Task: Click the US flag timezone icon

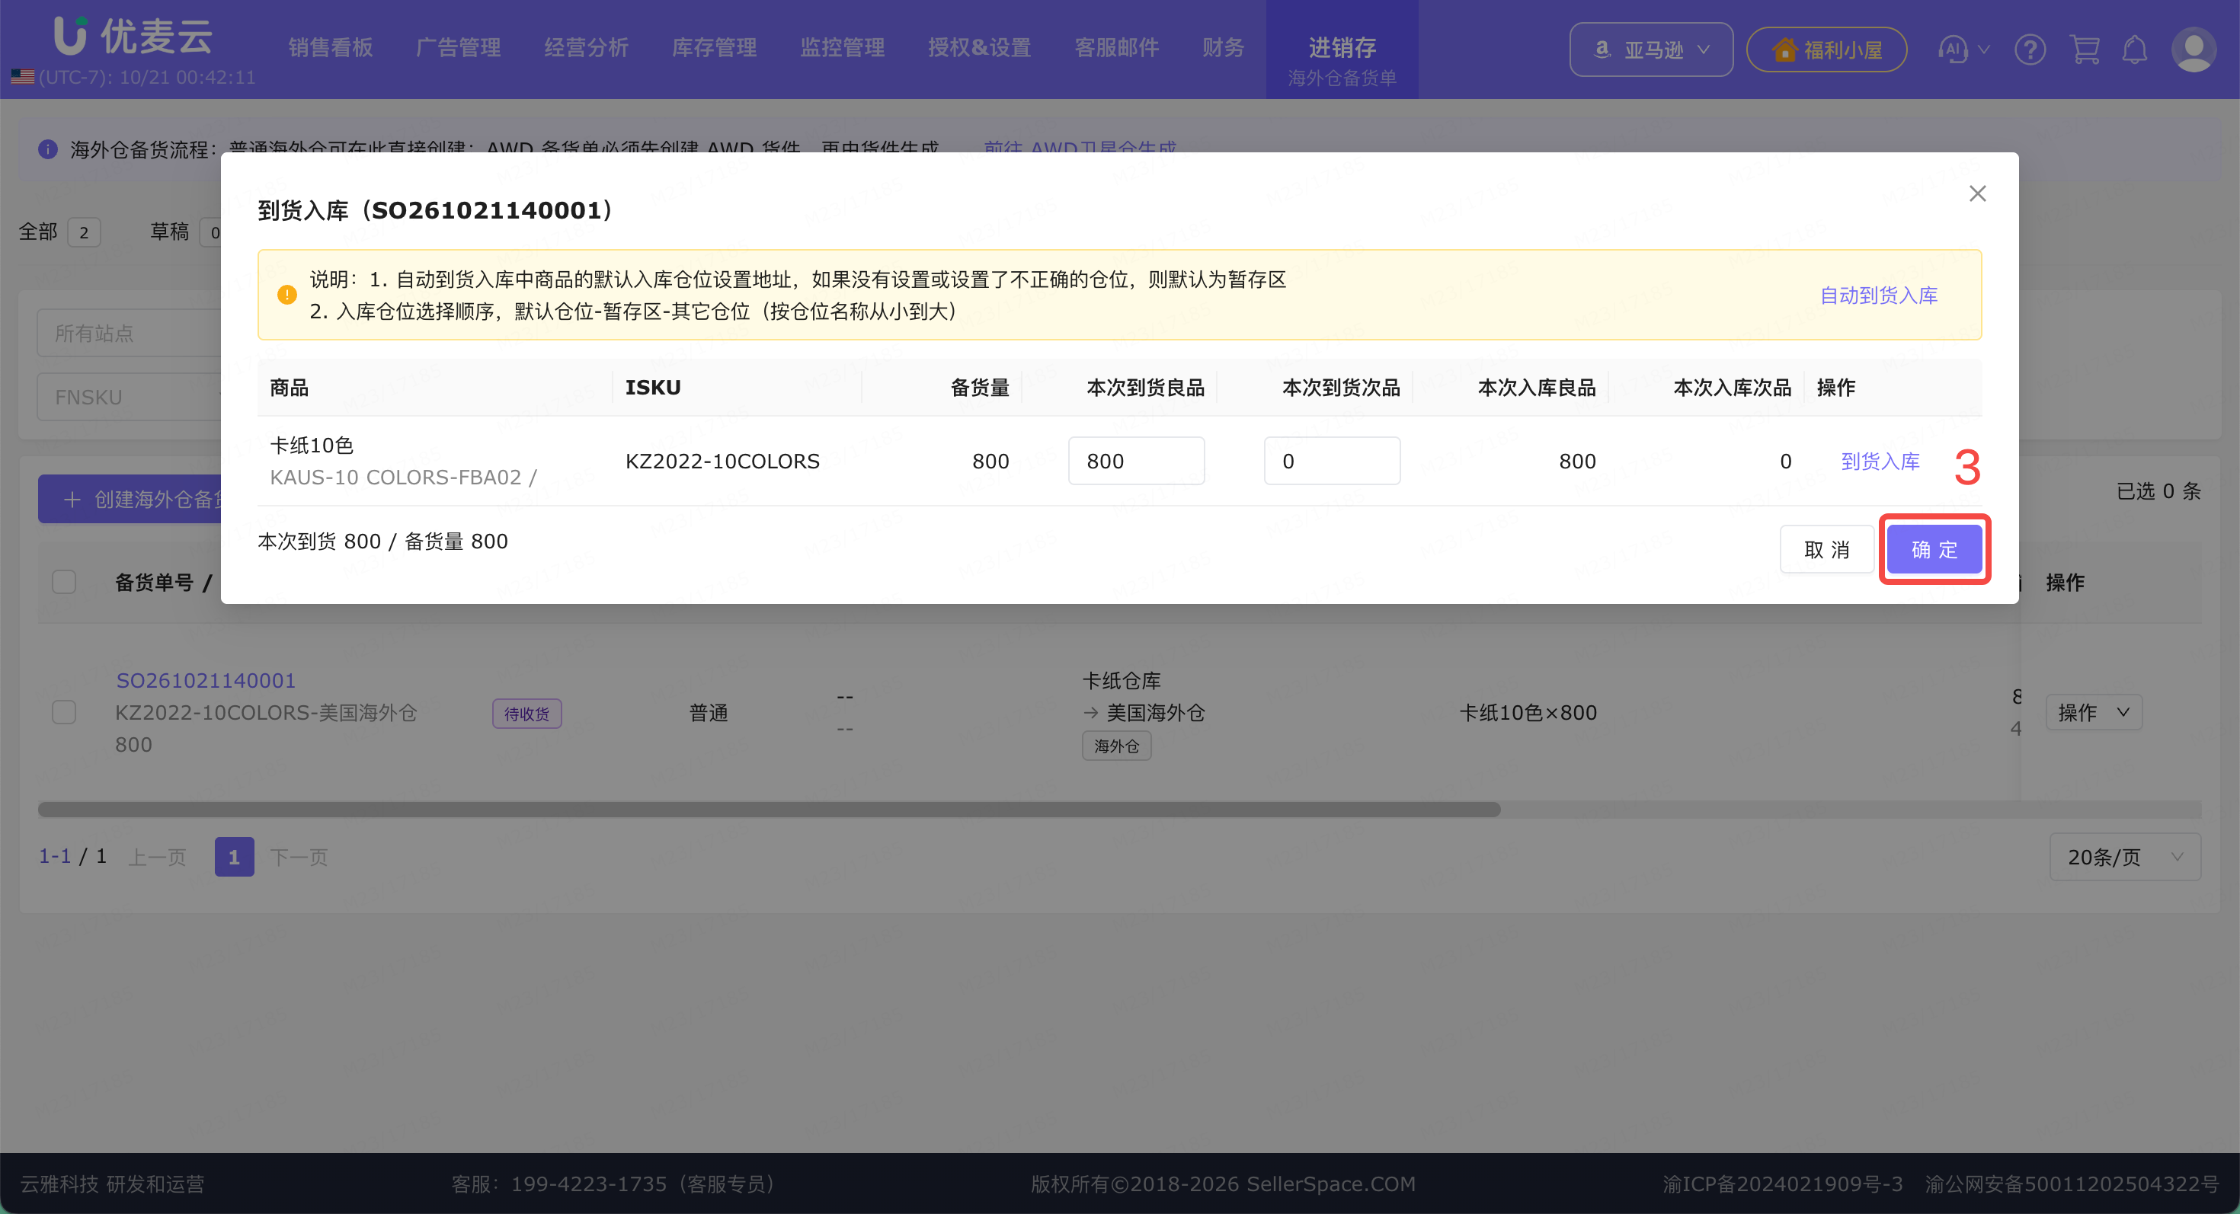Action: click(x=23, y=76)
